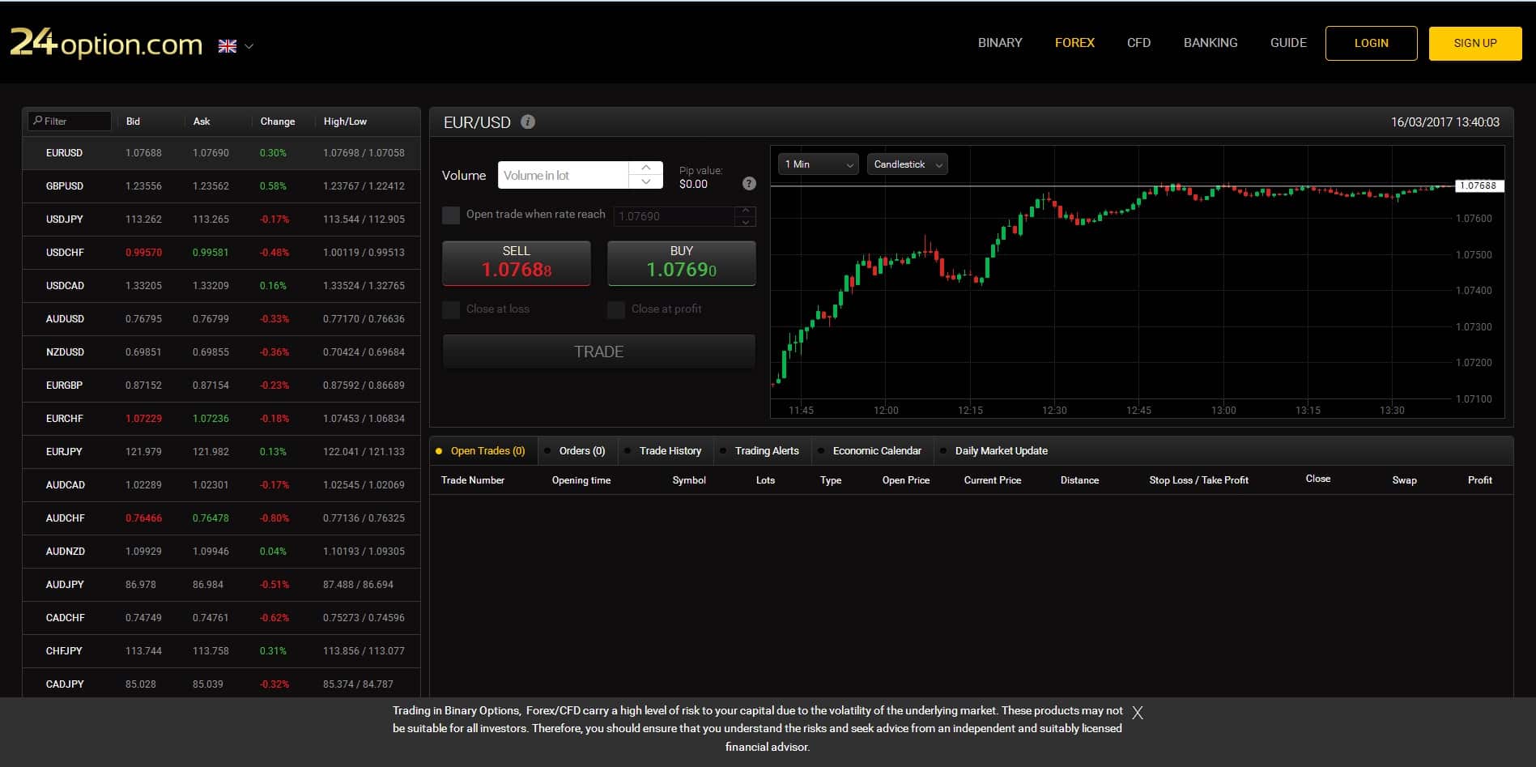
Task: Click the Volume increment up arrow
Action: click(x=645, y=168)
